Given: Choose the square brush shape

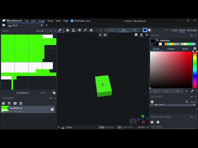Looking at the screenshot, I should (x=145, y=30).
